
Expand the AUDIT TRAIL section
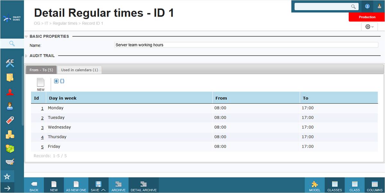point(26,56)
